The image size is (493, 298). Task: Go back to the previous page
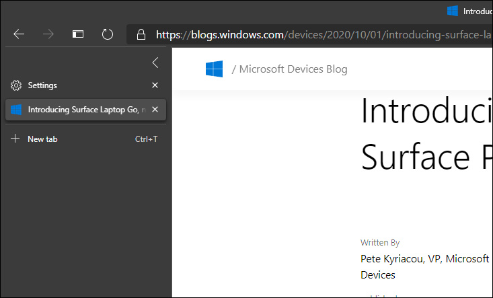click(x=19, y=34)
